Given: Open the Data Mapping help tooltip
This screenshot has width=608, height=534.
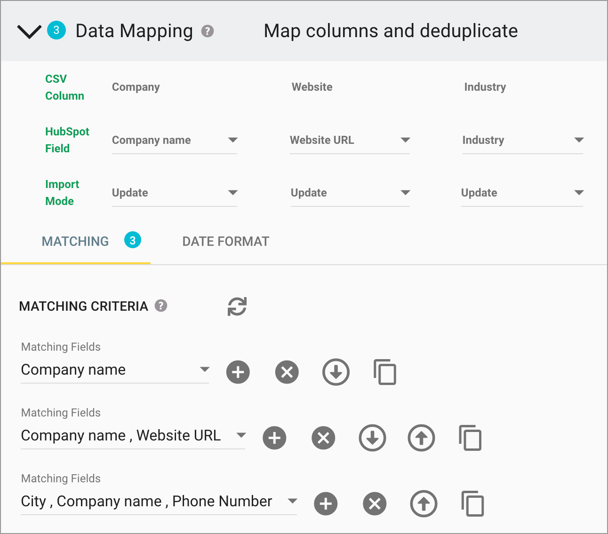Looking at the screenshot, I should pyautogui.click(x=208, y=31).
